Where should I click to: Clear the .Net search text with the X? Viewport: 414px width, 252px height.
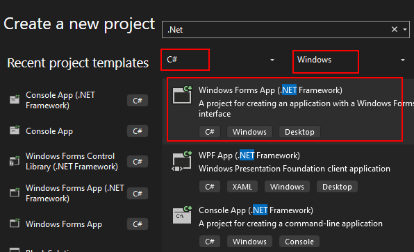[x=395, y=29]
